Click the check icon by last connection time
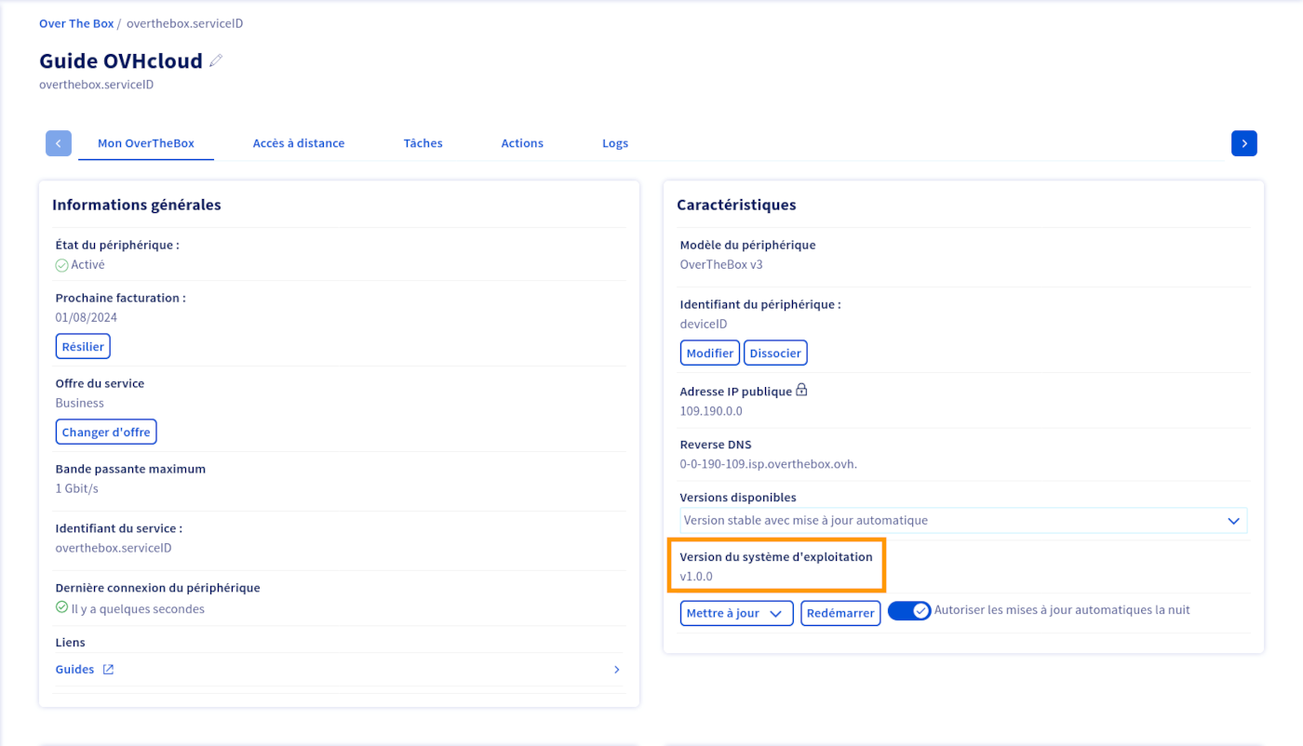1303x746 pixels. (x=61, y=608)
